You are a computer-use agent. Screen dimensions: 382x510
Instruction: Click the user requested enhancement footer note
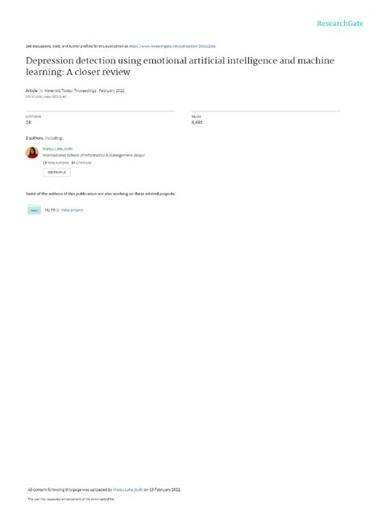(x=71, y=499)
